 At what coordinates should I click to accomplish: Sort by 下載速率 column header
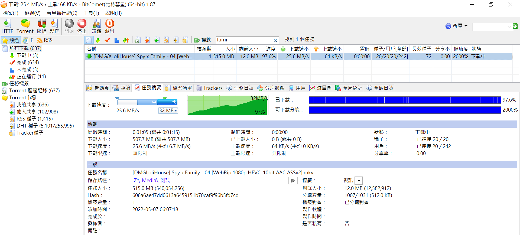pyautogui.click(x=294, y=49)
